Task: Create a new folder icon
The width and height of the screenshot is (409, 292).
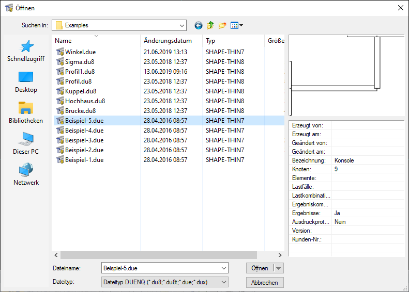Action: pos(222,25)
